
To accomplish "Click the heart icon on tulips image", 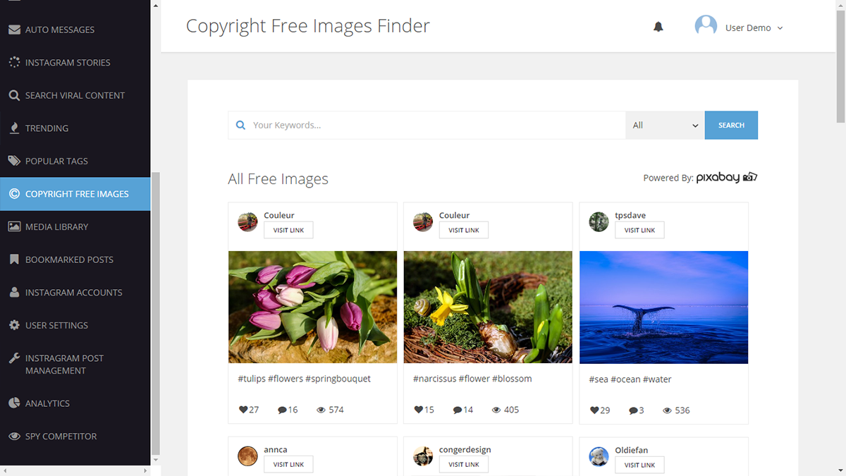I will coord(243,410).
